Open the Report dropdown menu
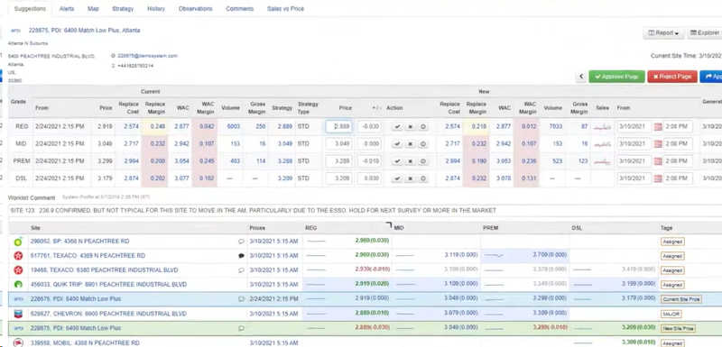 663,32
